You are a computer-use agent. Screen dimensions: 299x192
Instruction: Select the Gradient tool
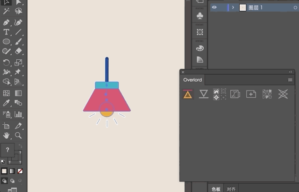[x=18, y=93]
